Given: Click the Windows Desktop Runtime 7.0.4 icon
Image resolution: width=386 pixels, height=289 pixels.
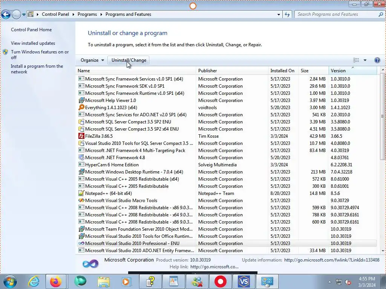Looking at the screenshot, I should pos(81,172).
